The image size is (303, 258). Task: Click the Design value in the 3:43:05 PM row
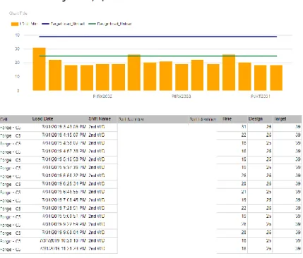[x=268, y=127]
